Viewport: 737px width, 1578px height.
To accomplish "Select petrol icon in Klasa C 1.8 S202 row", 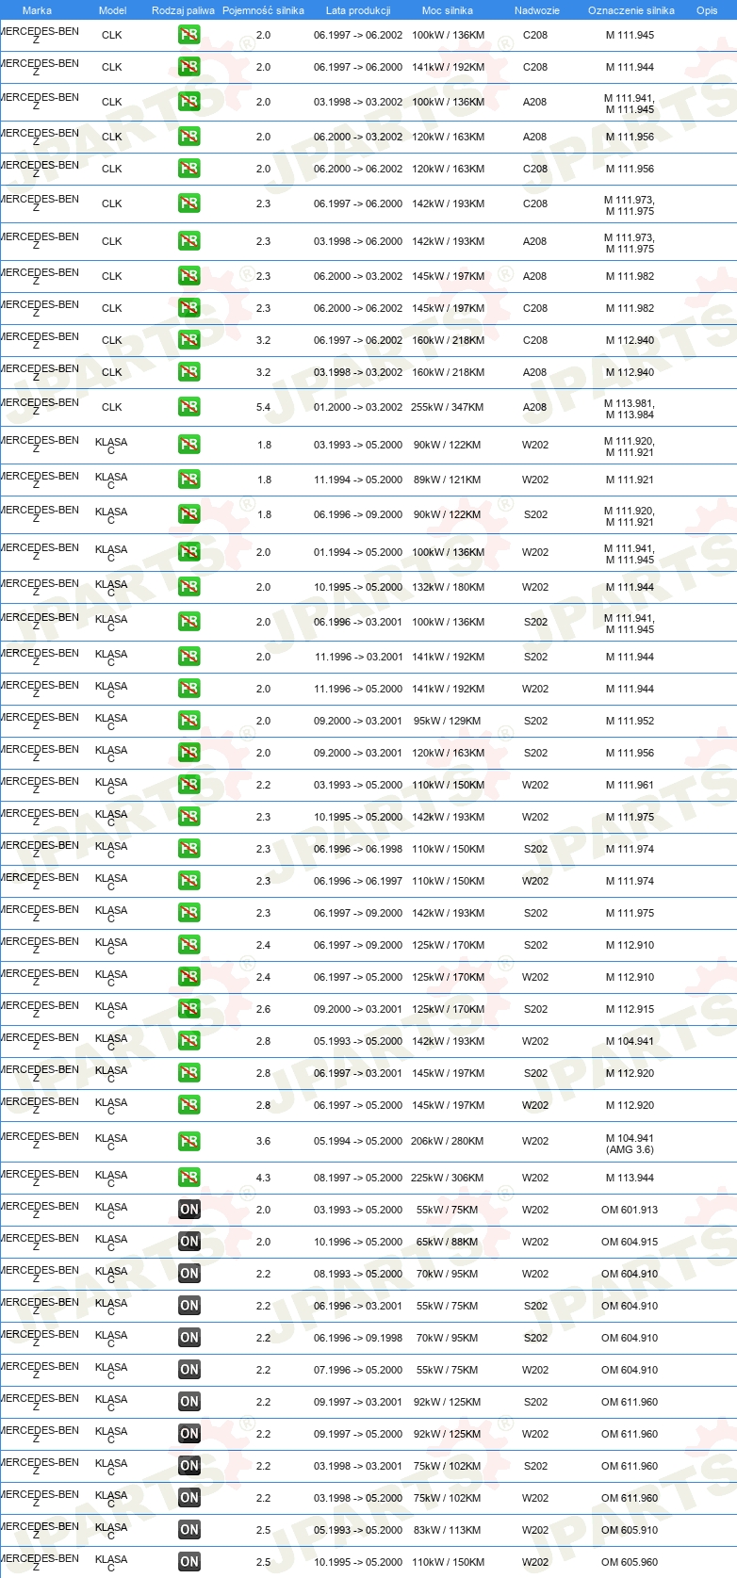I will point(188,515).
